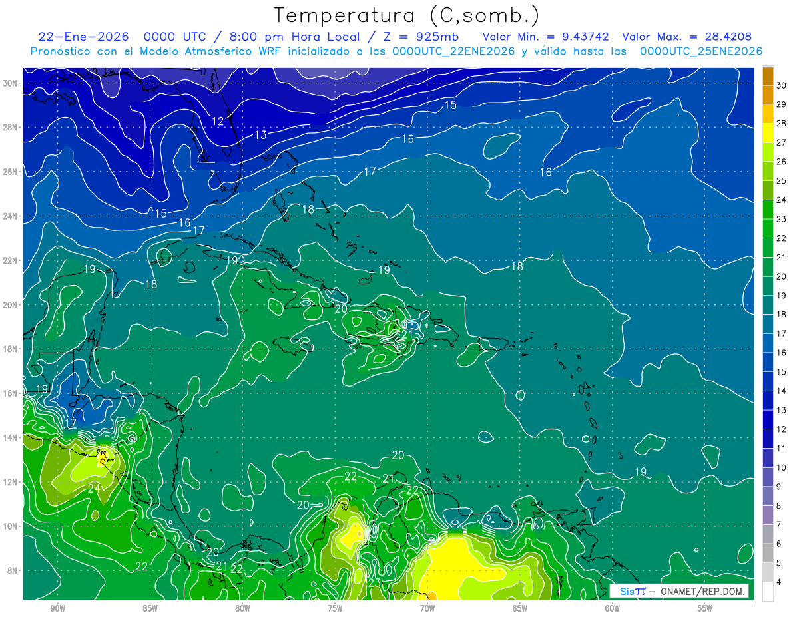The width and height of the screenshot is (799, 617).
Task: Click the legend label '25' on color scale
Action: (782, 181)
